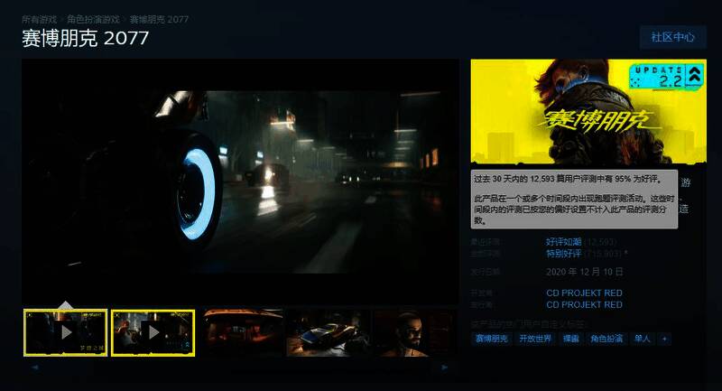Image resolution: width=722 pixels, height=391 pixels.
Task: Open the 赛博朋克 2077 breadcrumb link
Action: (159, 18)
